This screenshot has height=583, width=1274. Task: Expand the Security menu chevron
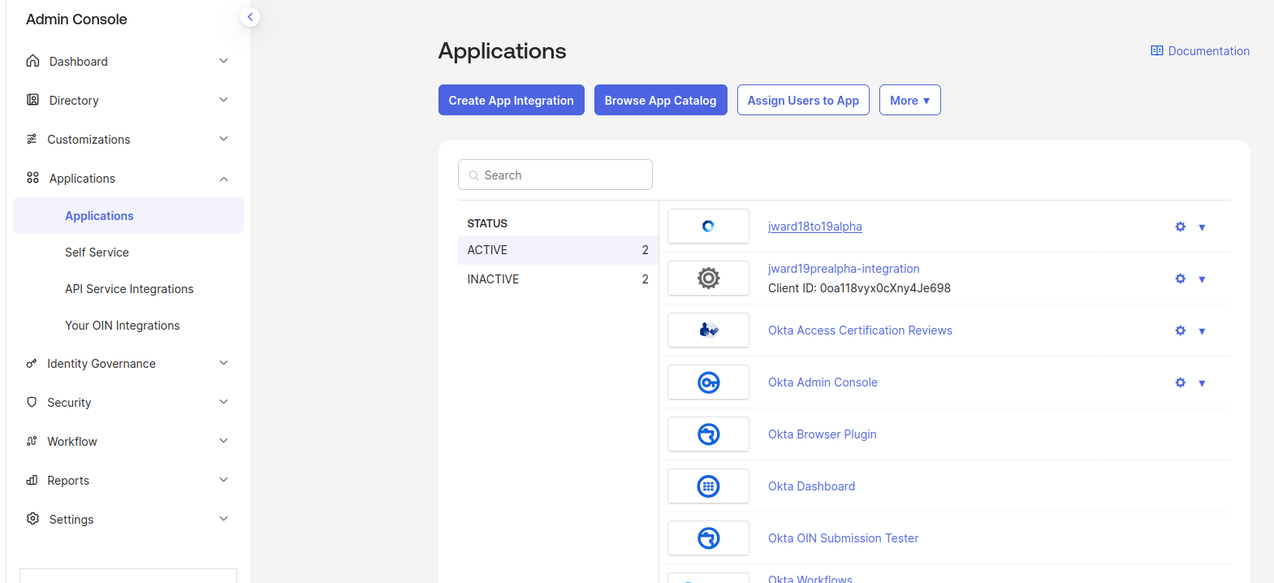pos(223,402)
